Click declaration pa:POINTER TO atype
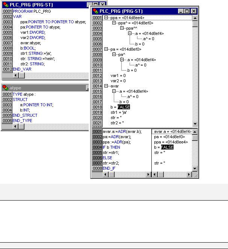Screen dimensions: 228x249 click(40, 27)
